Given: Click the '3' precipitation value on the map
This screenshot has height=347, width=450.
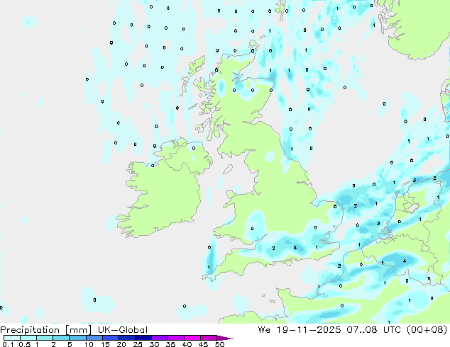Looking at the screenshot, I should click(415, 180).
